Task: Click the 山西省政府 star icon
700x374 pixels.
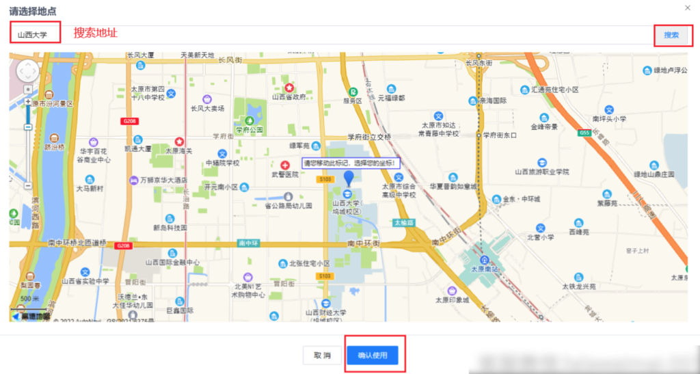Action: (x=289, y=88)
